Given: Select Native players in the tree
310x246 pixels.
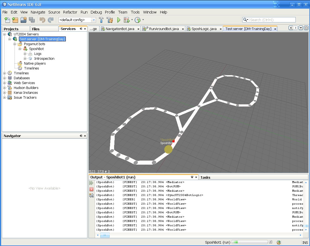Looking at the screenshot, I should [35, 64].
